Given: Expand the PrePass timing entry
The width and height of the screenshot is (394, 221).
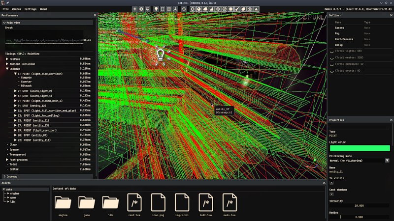Looking at the screenshot, I should tap(7, 58).
